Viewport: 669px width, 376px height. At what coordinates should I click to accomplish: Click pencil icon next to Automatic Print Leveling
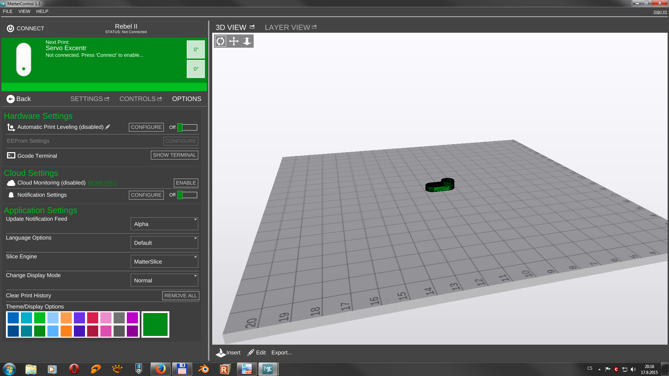pyautogui.click(x=108, y=127)
